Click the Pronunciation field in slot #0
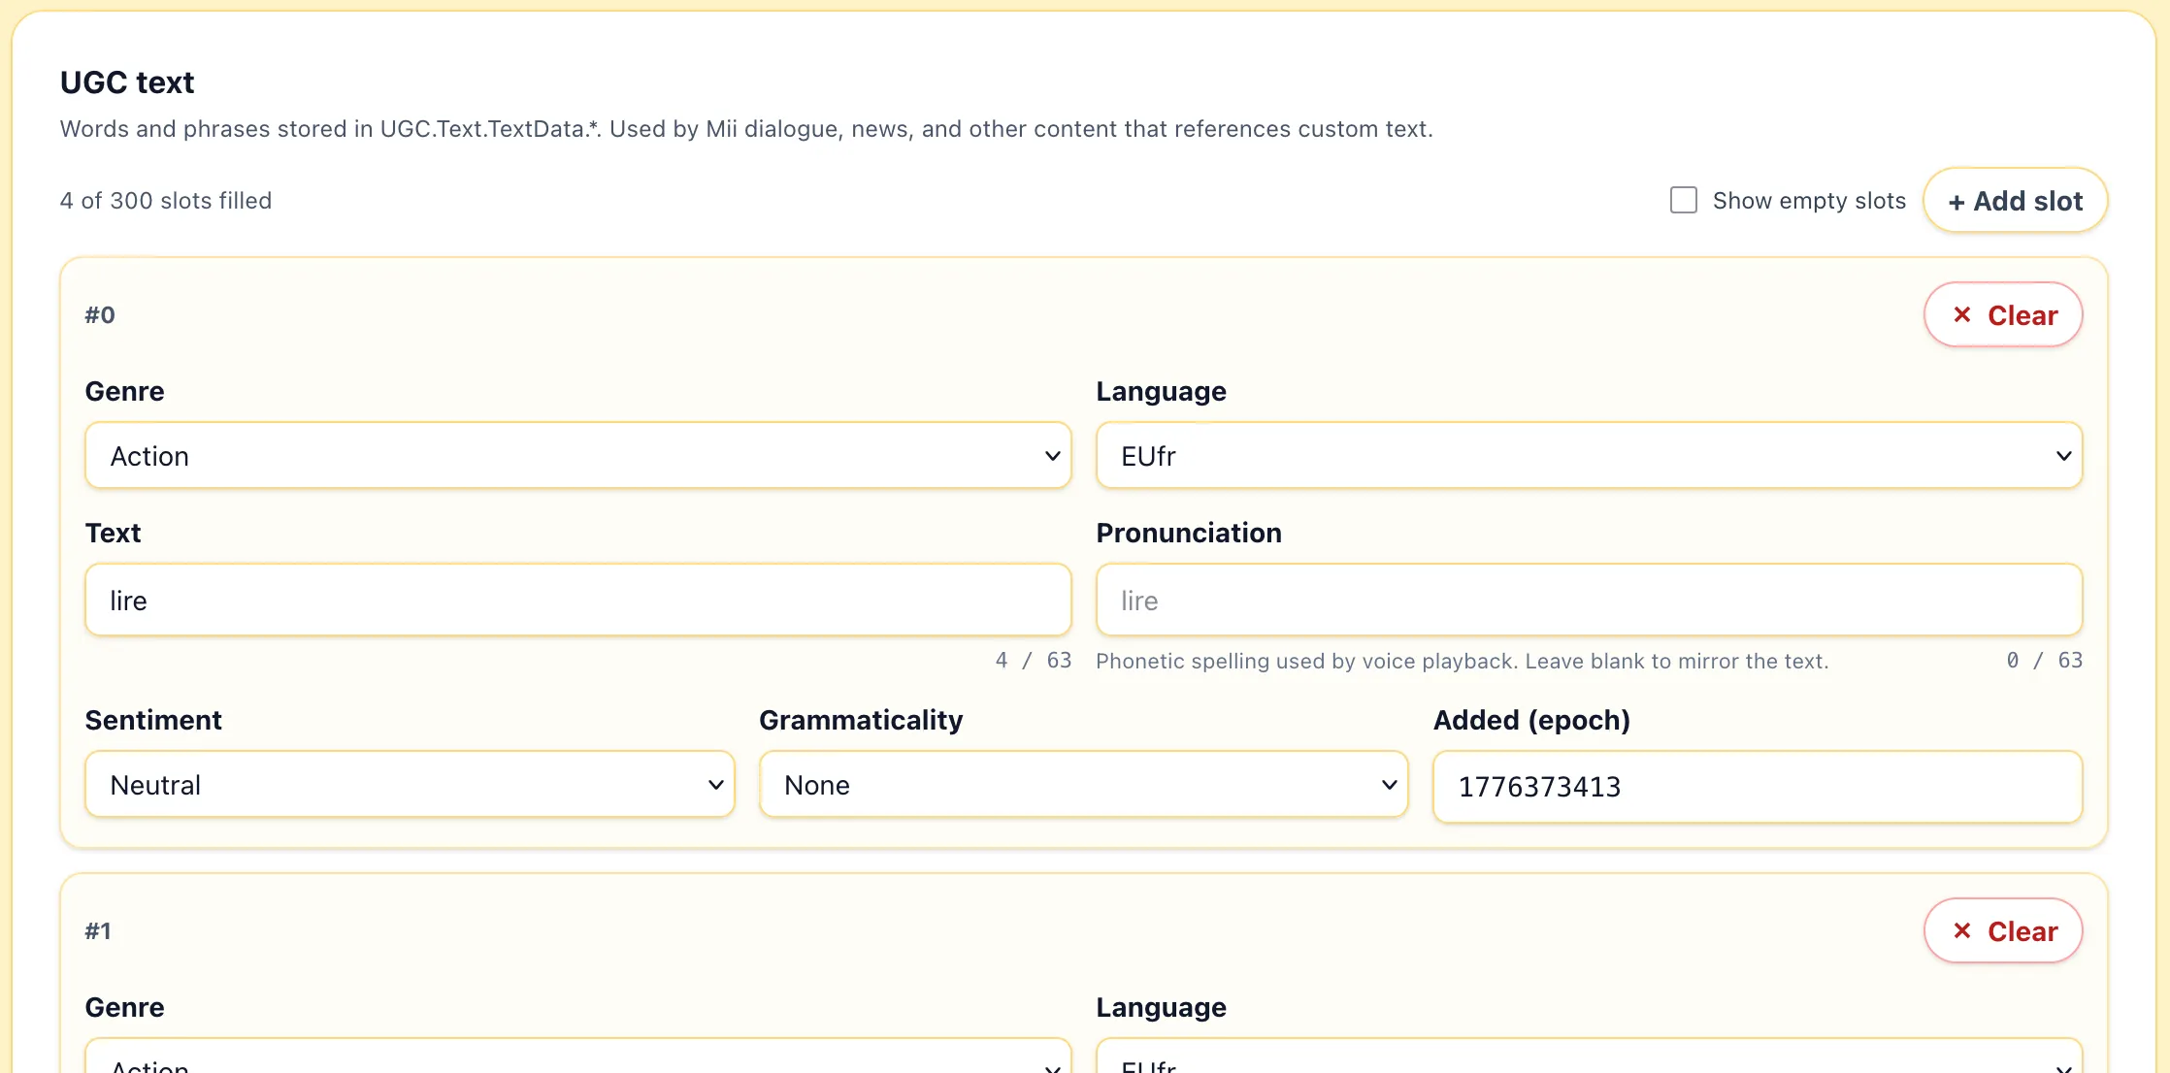Viewport: 2170px width, 1073px height. (x=1589, y=601)
